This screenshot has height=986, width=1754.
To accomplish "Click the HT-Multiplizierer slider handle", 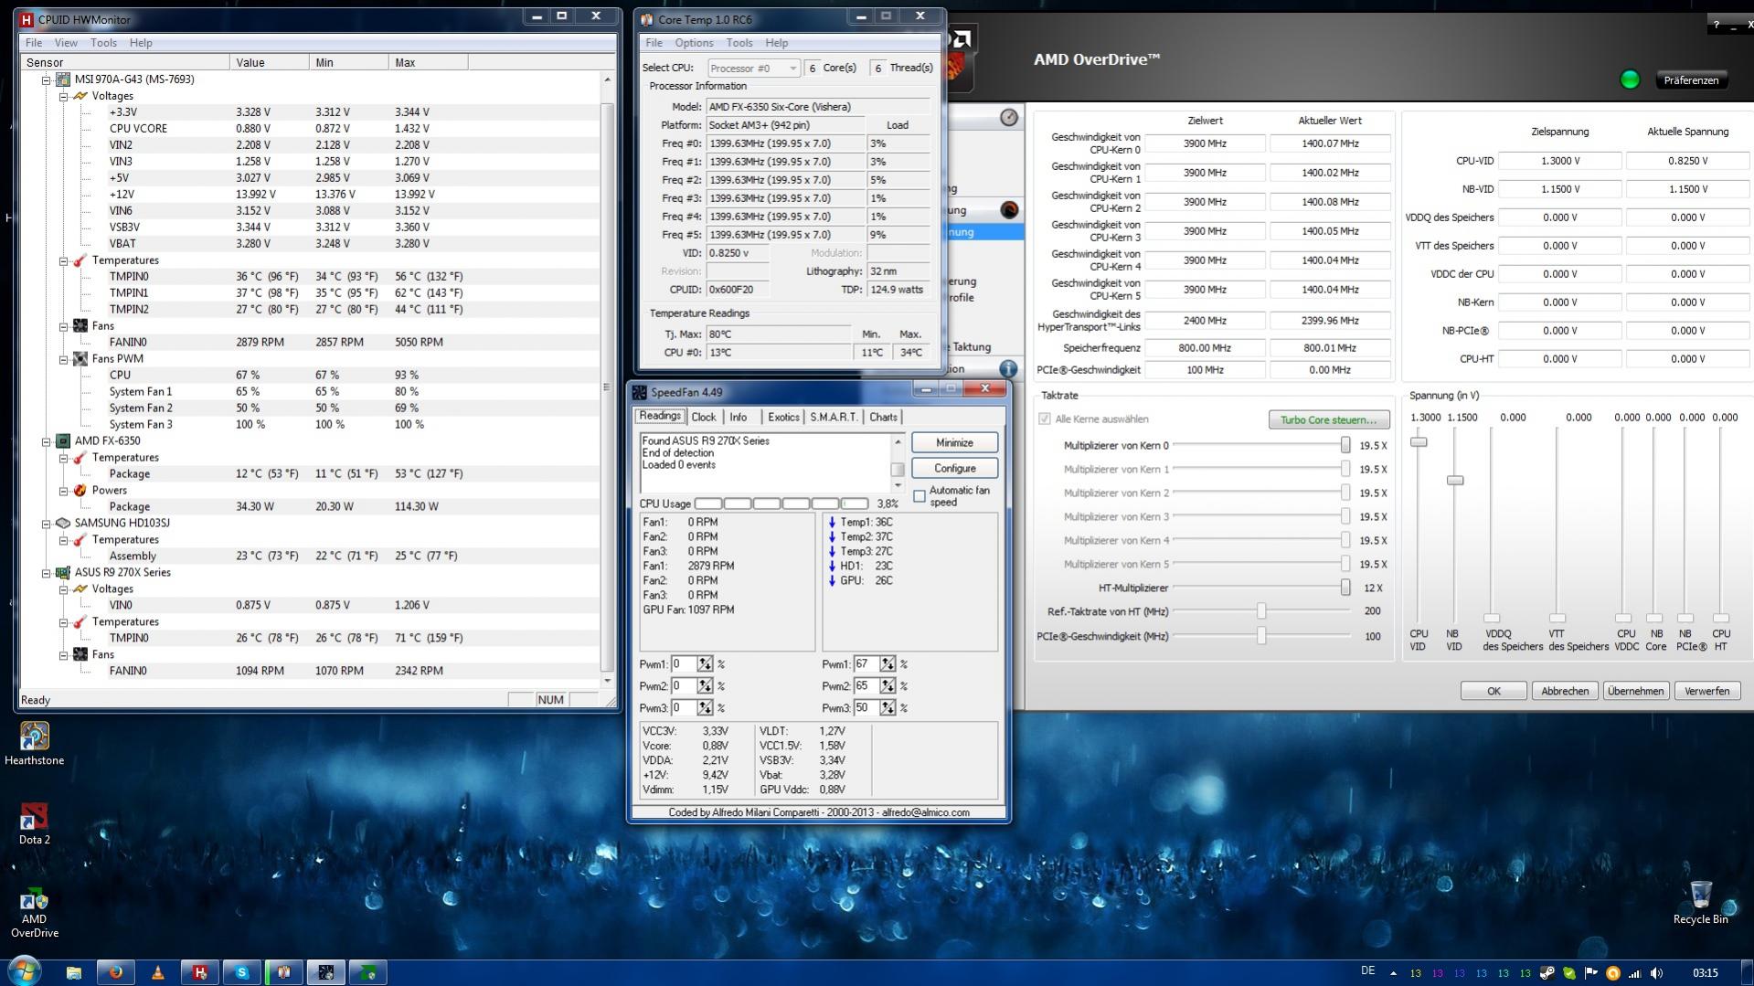I will point(1345,588).
